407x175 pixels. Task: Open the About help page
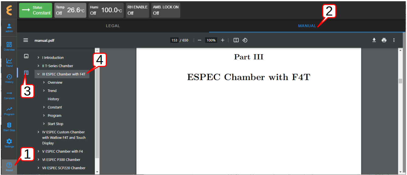coord(9,167)
